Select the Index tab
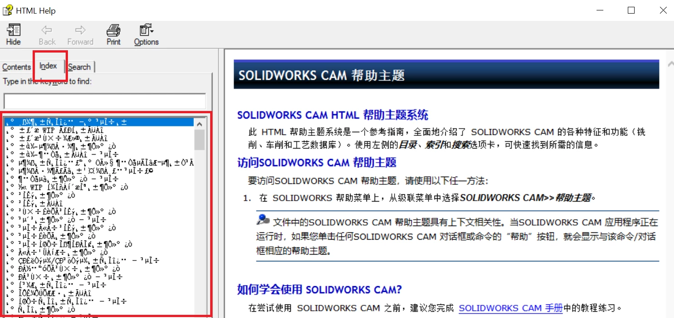The image size is (674, 318). (x=48, y=66)
